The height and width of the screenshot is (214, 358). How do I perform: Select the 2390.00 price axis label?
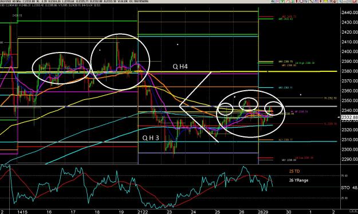coord(349,62)
